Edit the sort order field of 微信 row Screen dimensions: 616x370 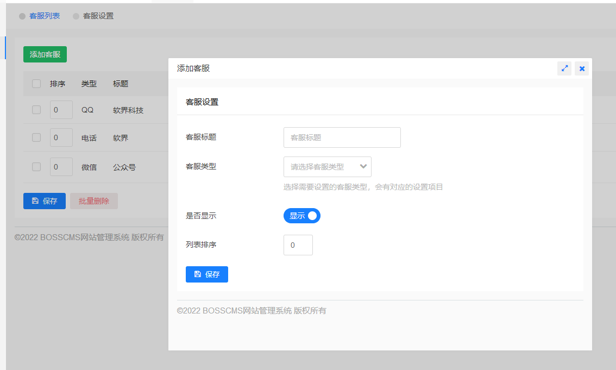(x=61, y=167)
